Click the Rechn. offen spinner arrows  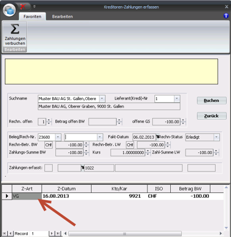(x=49, y=122)
